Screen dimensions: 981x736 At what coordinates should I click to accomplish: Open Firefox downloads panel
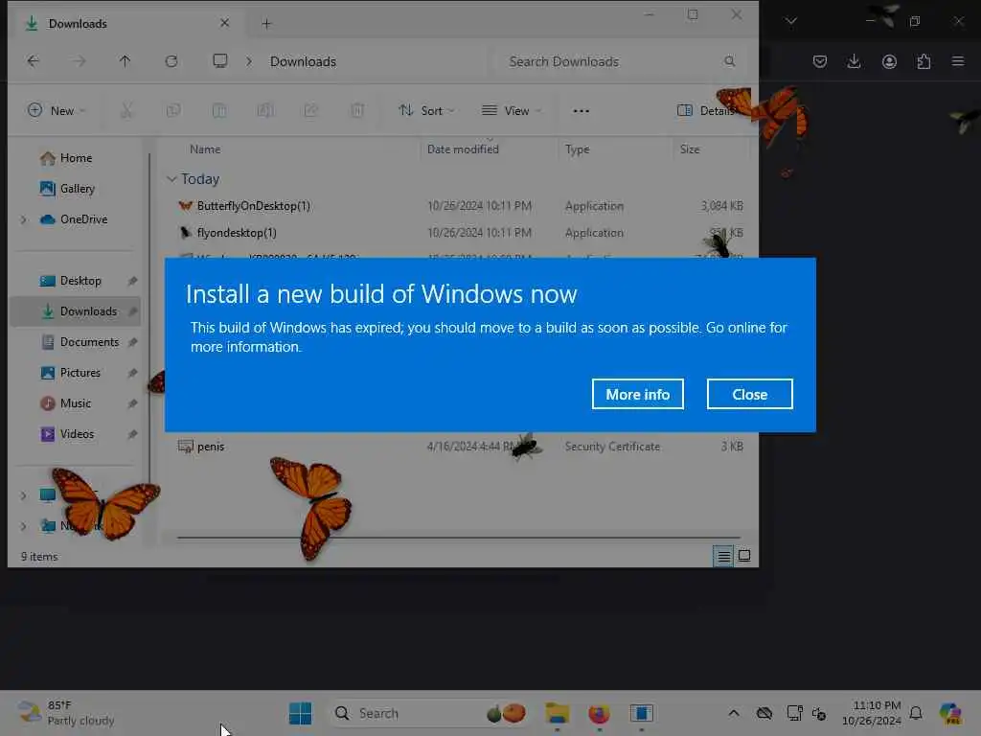click(x=854, y=61)
